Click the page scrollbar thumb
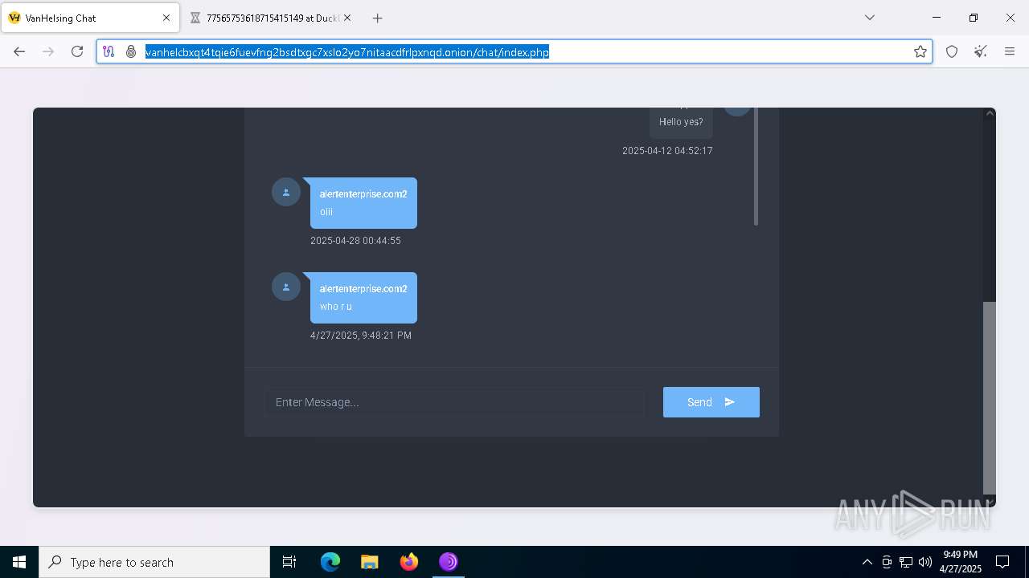The width and height of the screenshot is (1029, 578). pyautogui.click(x=990, y=397)
